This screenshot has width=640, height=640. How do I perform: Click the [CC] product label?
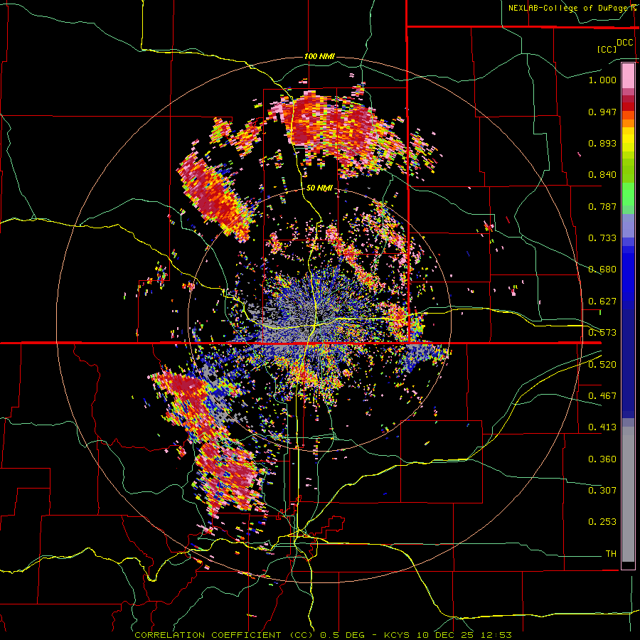point(607,49)
